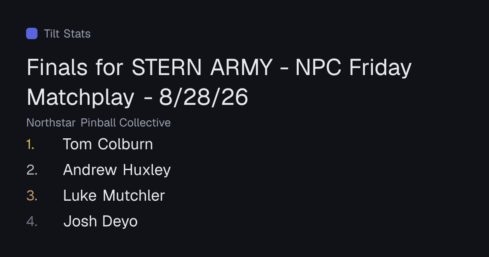Open Northstar Pinball Collective venue text
489x257 pixels.
[99, 122]
